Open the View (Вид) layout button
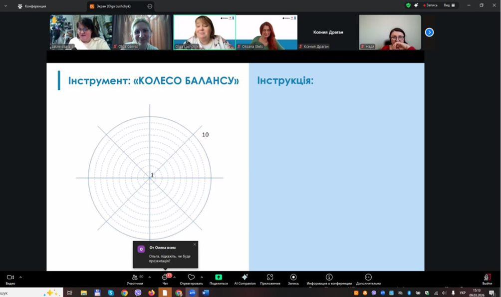The image size is (501, 297). [449, 5]
